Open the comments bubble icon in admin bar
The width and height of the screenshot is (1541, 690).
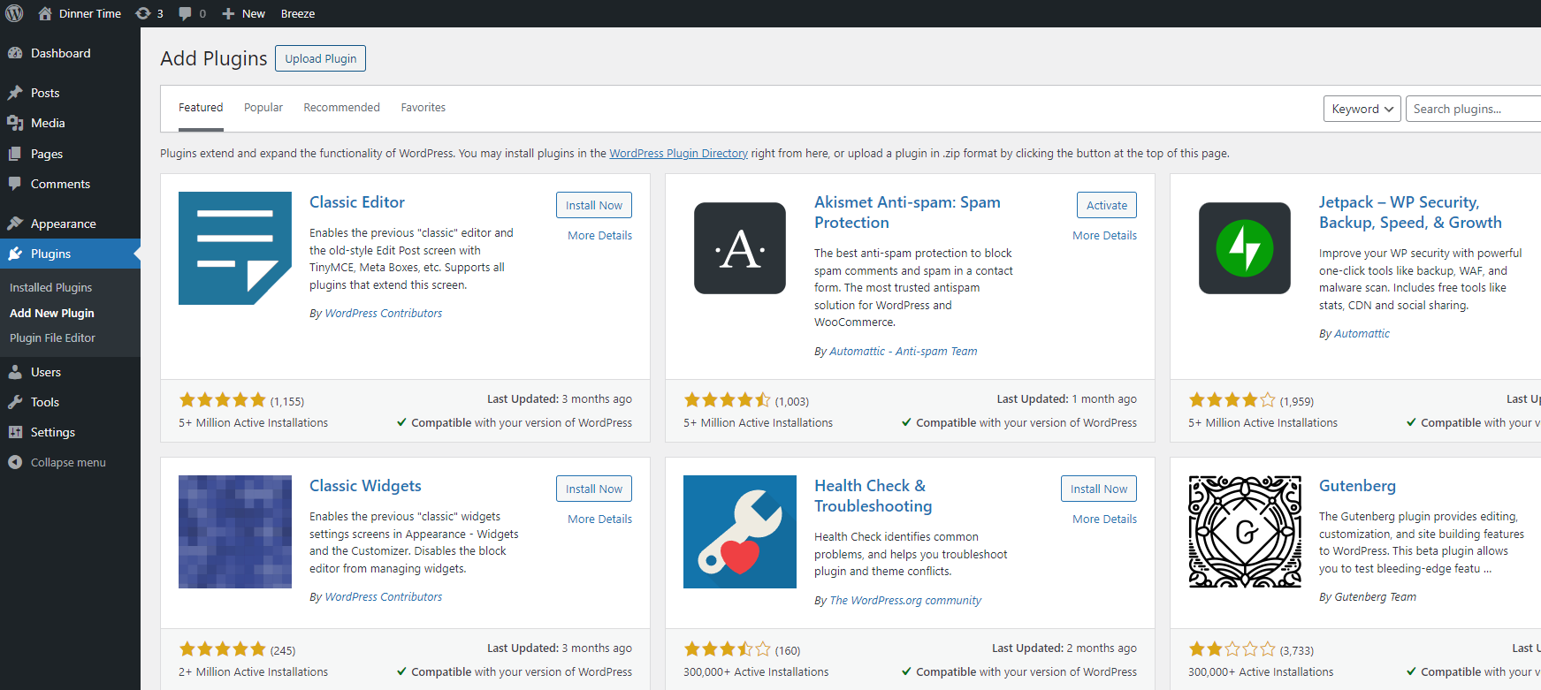185,13
